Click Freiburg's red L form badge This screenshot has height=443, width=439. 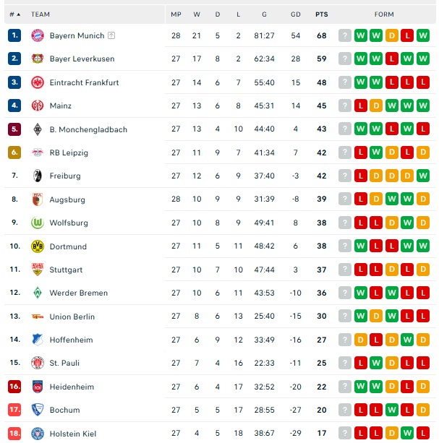(x=361, y=176)
